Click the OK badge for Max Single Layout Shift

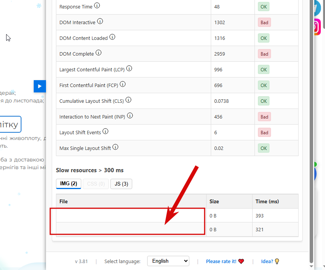pos(264,148)
